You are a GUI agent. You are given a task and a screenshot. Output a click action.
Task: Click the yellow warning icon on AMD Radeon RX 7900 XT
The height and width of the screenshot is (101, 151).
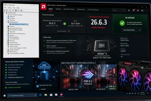pyautogui.click(x=27, y=24)
